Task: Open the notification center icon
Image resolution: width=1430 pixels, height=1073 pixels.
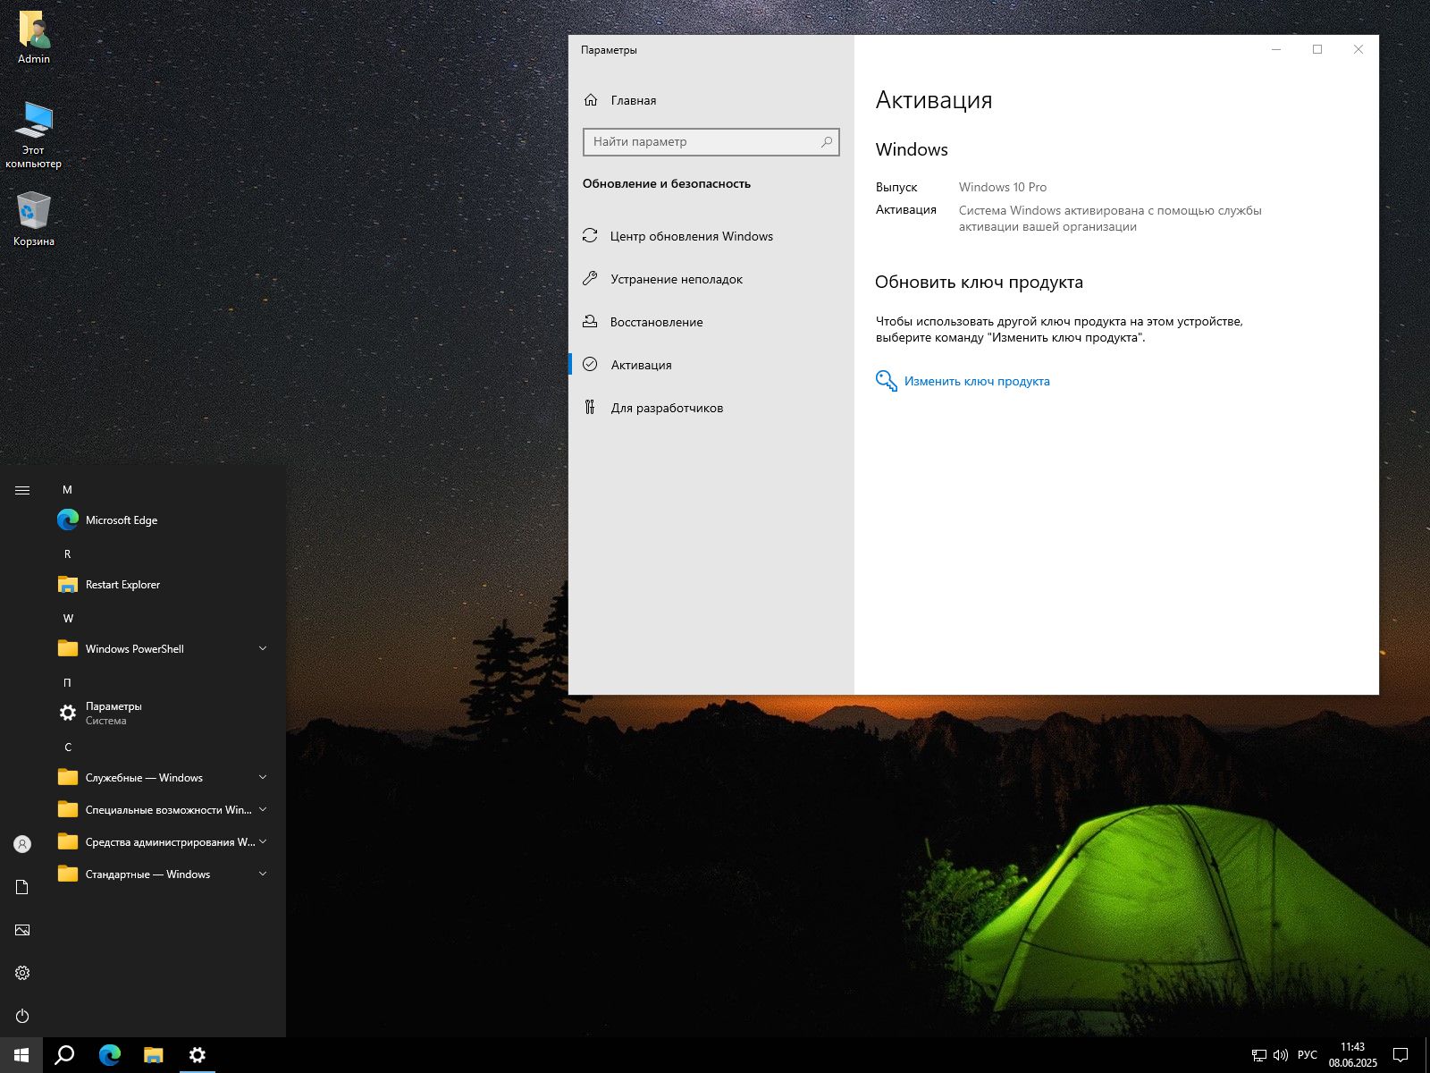Action: point(1401,1055)
